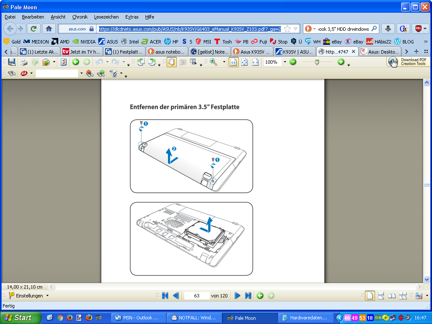Viewport: 432px width, 324px height.
Task: Switch to MSN - Outlook taskbar window
Action: (138, 318)
